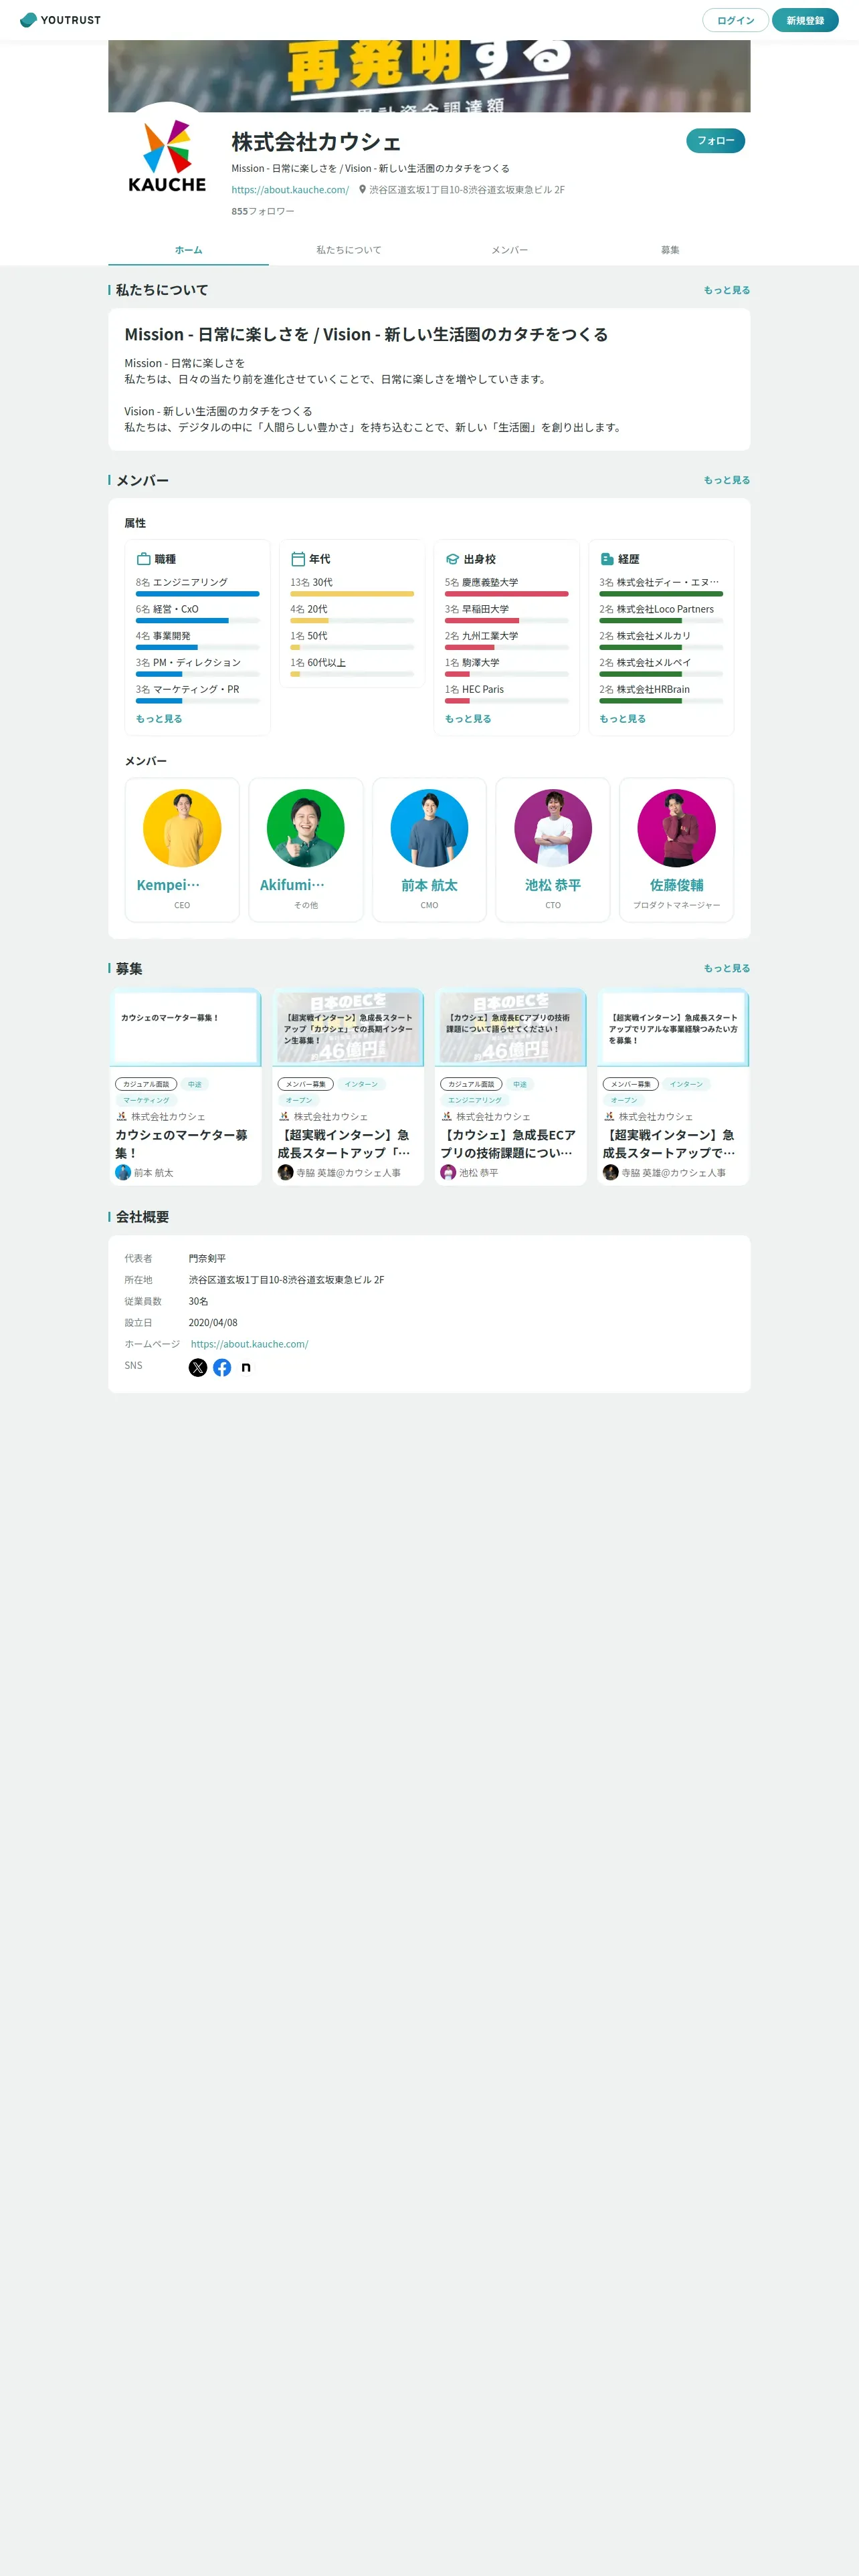Open the Facebook SNS icon
The width and height of the screenshot is (859, 2576).
pos(222,1367)
